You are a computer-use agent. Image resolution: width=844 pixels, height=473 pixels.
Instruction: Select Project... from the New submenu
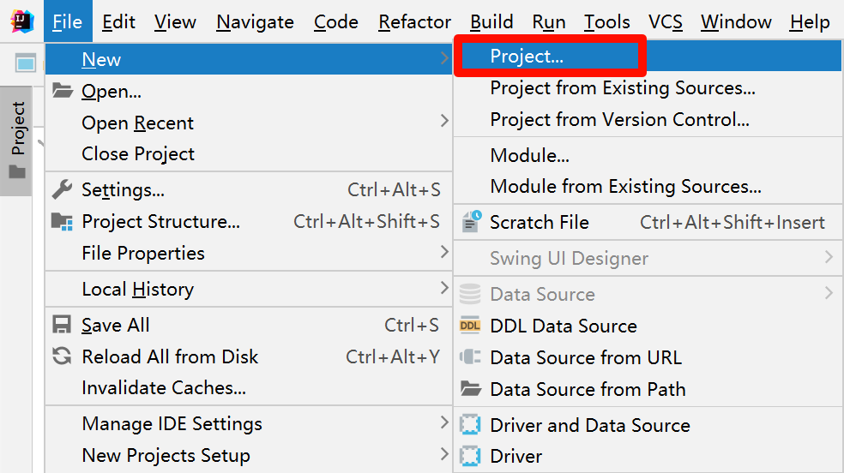click(x=527, y=57)
